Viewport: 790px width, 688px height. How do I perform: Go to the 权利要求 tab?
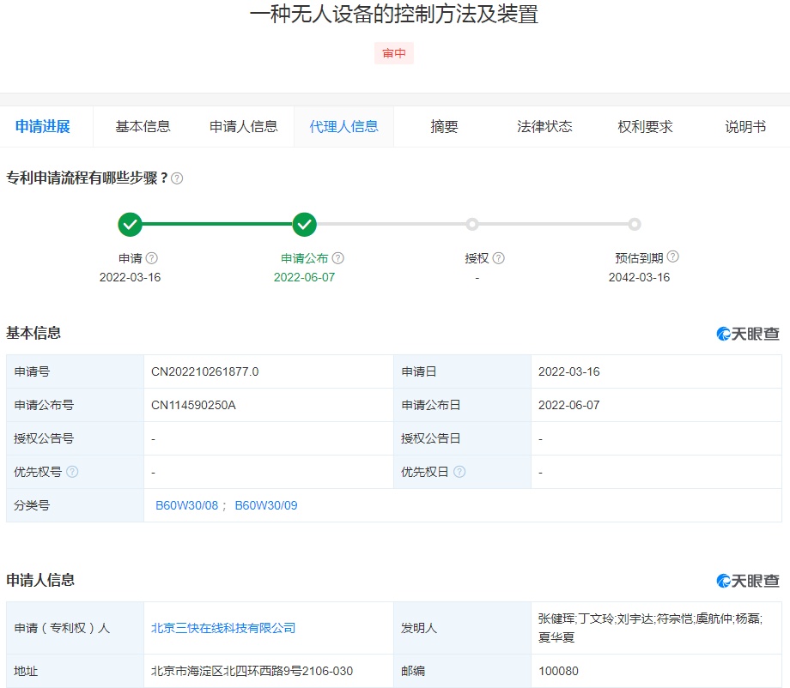(645, 127)
